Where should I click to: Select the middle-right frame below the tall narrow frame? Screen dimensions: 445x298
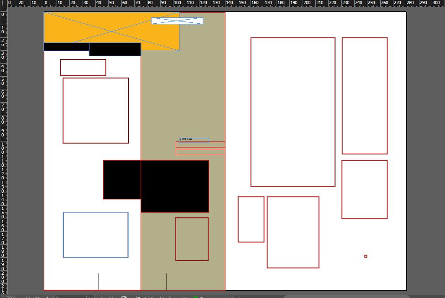[364, 189]
